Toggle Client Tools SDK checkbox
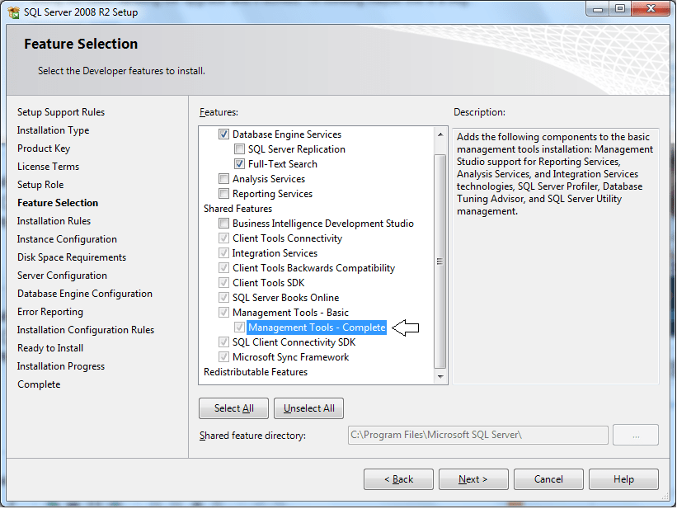 tap(223, 283)
